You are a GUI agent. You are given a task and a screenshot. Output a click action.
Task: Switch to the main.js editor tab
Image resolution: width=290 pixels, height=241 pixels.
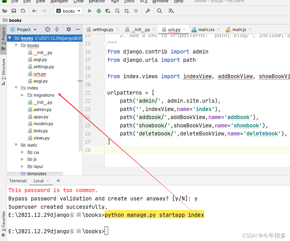pos(239,30)
